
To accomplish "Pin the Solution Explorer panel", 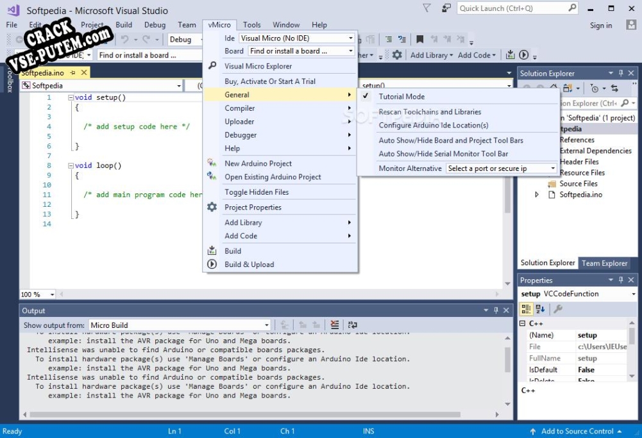I will point(621,73).
